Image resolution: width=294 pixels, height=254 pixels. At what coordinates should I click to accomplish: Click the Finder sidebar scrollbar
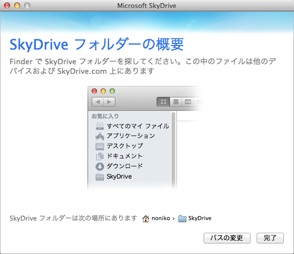(173, 150)
